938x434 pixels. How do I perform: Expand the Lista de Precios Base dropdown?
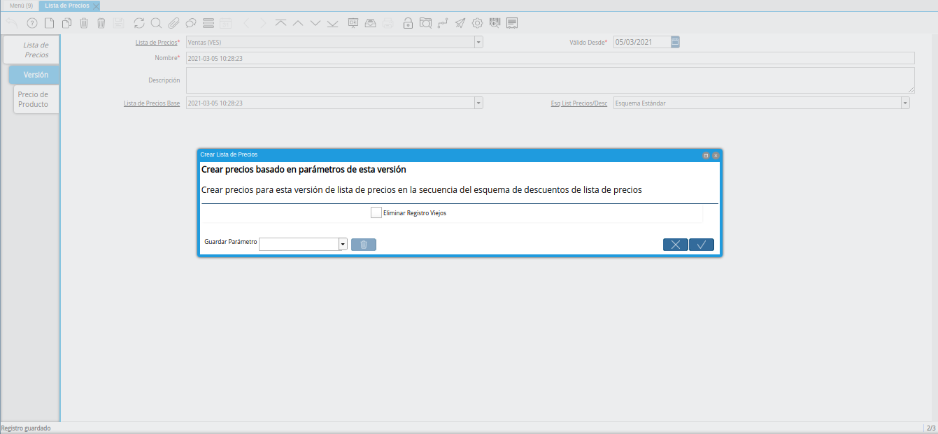click(478, 103)
